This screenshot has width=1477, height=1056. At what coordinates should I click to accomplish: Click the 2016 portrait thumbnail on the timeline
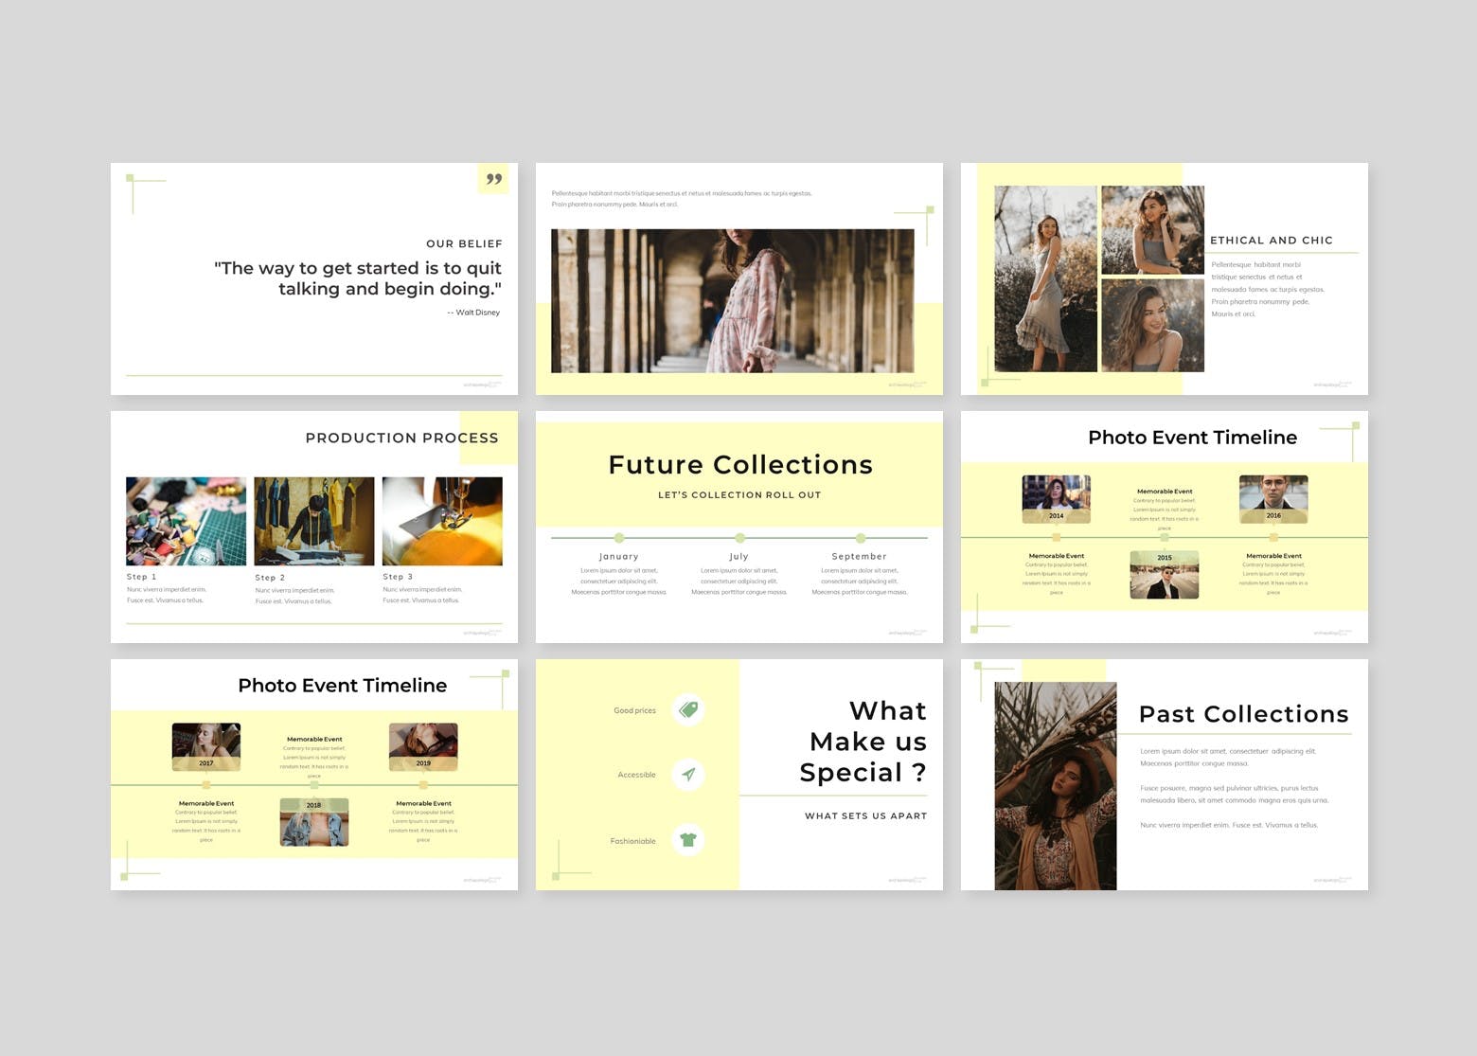[x=1273, y=493]
